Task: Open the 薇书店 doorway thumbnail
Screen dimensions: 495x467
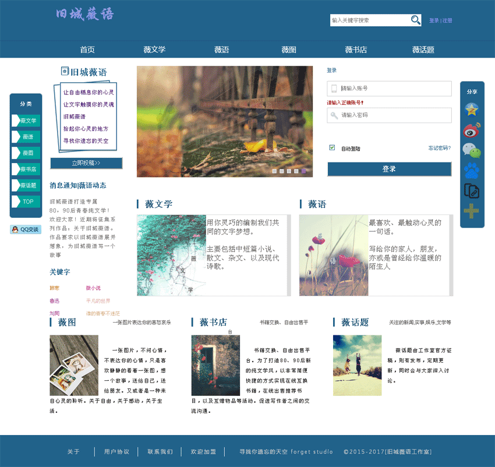Action: tap(215, 365)
